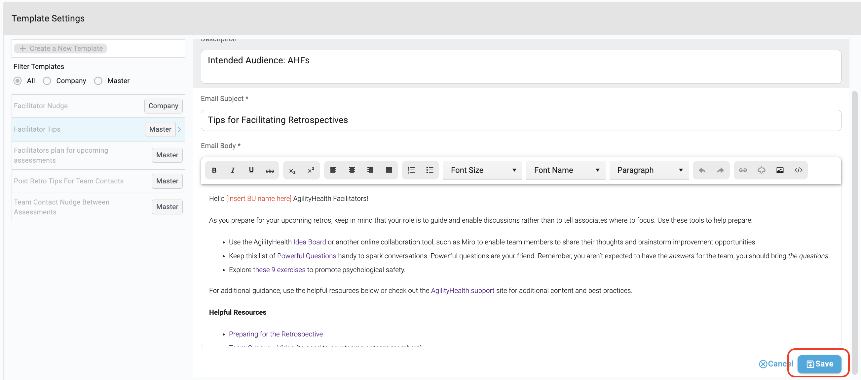
Task: Align text to the left
Action: [333, 170]
